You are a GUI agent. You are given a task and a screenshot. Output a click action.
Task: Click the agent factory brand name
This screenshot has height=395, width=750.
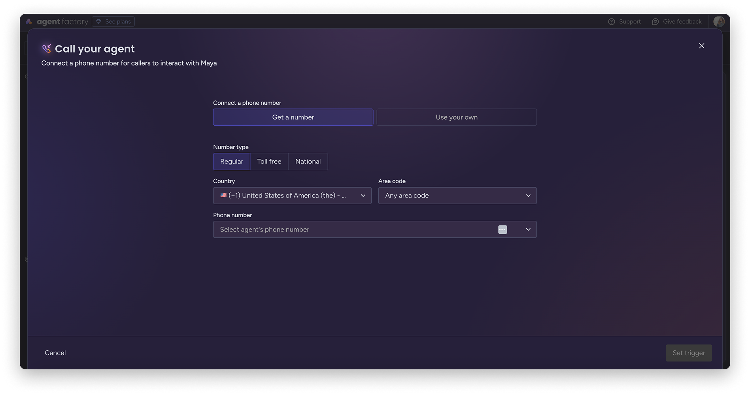pos(62,21)
